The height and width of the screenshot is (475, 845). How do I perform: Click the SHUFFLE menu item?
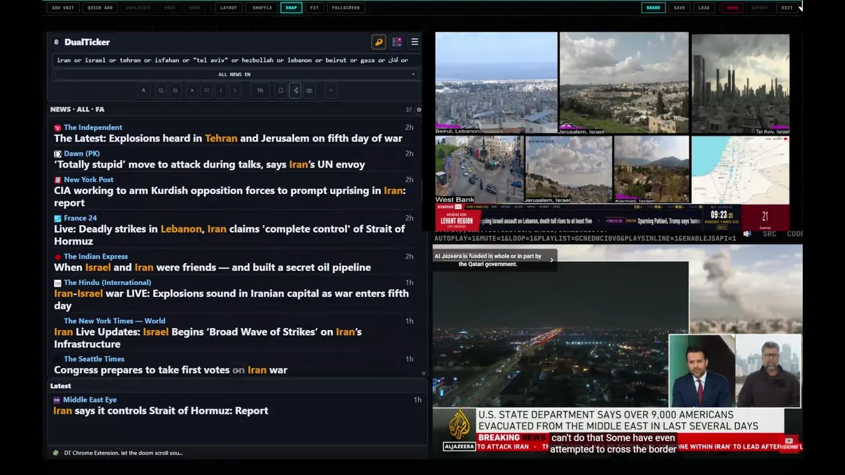coord(262,8)
